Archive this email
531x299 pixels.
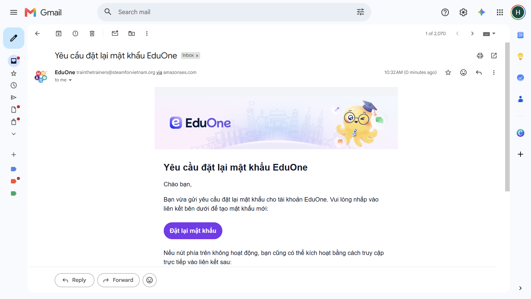pyautogui.click(x=59, y=33)
